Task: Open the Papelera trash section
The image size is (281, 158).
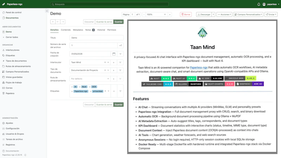Action: (8, 93)
